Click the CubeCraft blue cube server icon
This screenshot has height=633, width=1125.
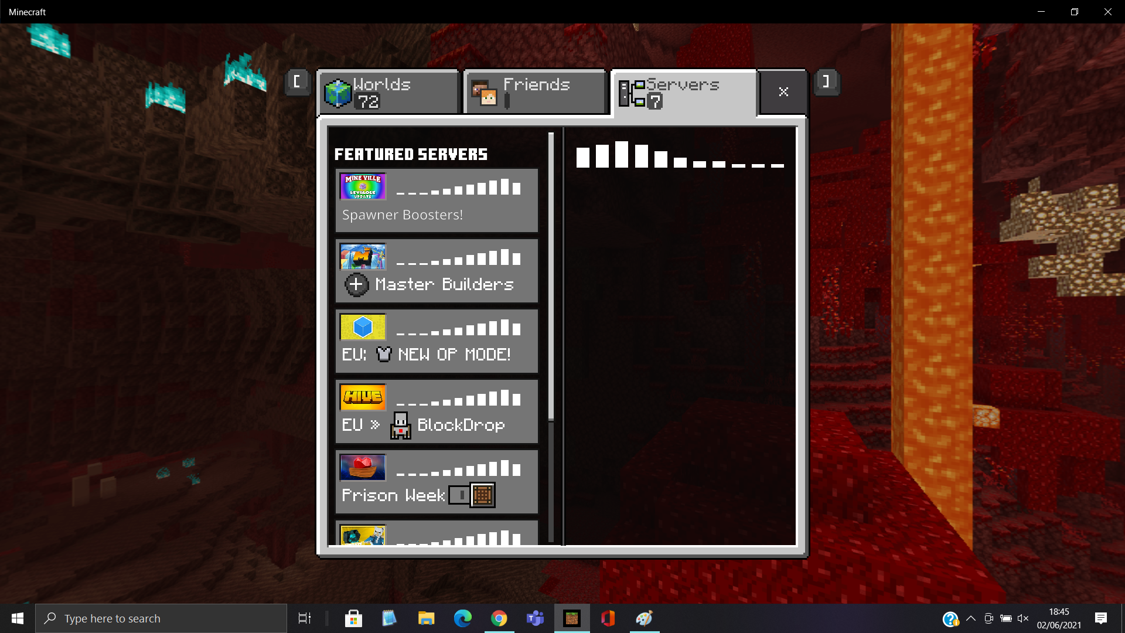click(x=363, y=327)
